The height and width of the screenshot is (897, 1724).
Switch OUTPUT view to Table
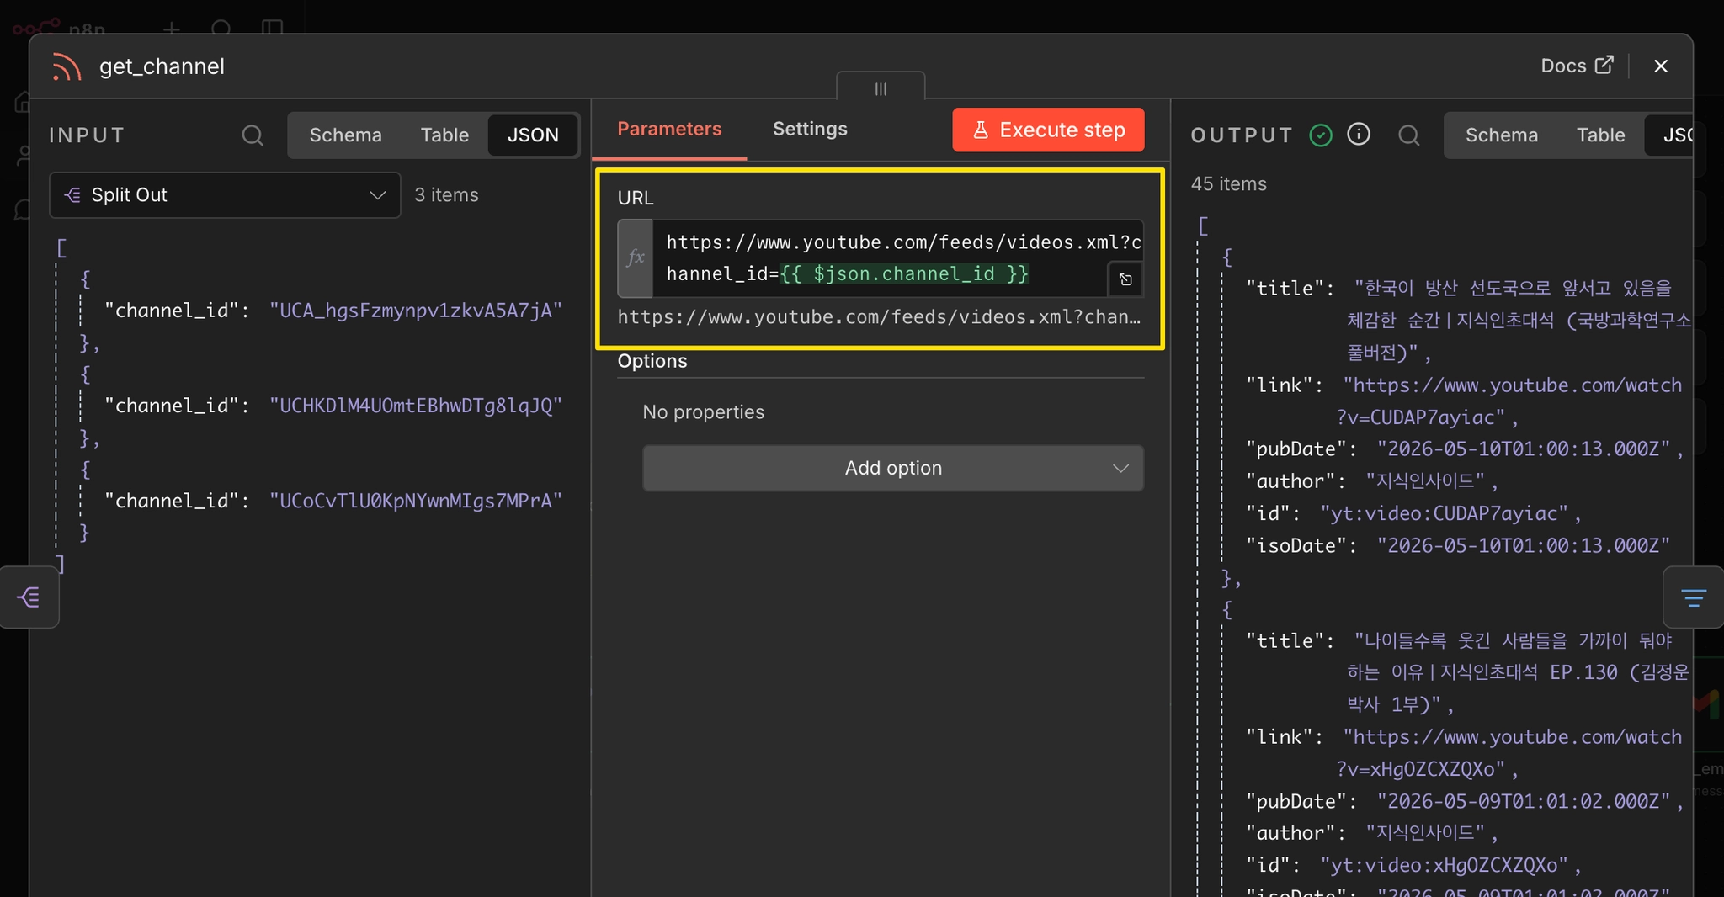point(1600,135)
